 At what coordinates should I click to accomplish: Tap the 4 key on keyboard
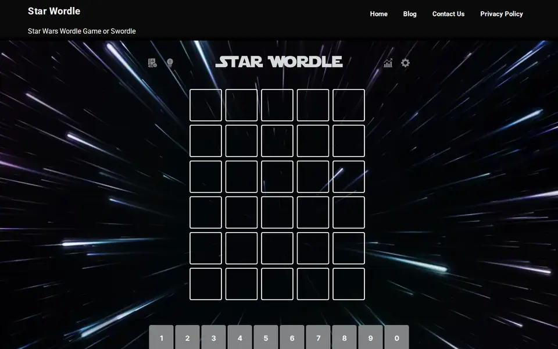coord(240,337)
